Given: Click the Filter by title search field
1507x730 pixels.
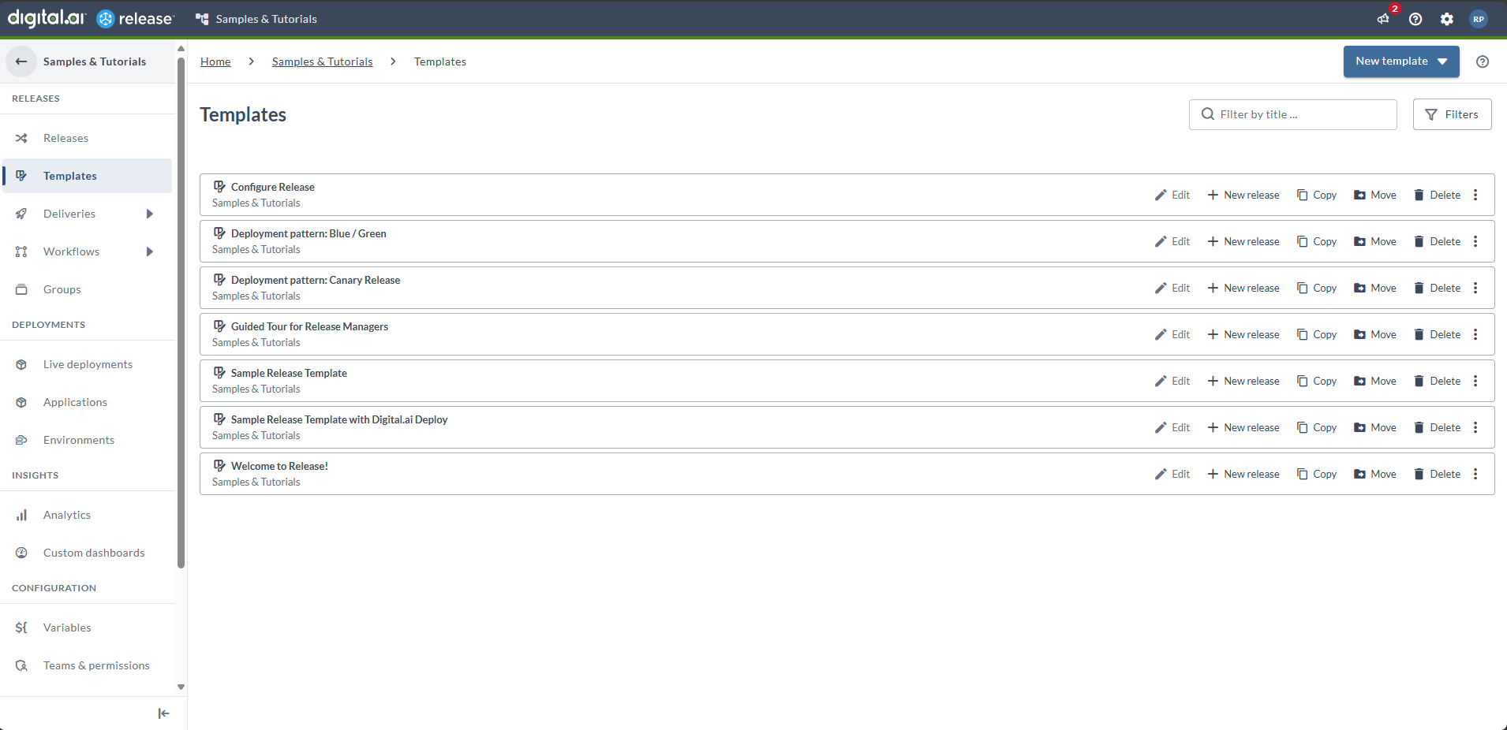Looking at the screenshot, I should (1292, 114).
